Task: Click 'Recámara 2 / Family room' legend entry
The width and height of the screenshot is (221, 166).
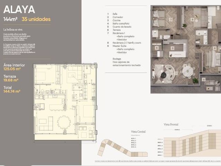Action: click(127, 43)
